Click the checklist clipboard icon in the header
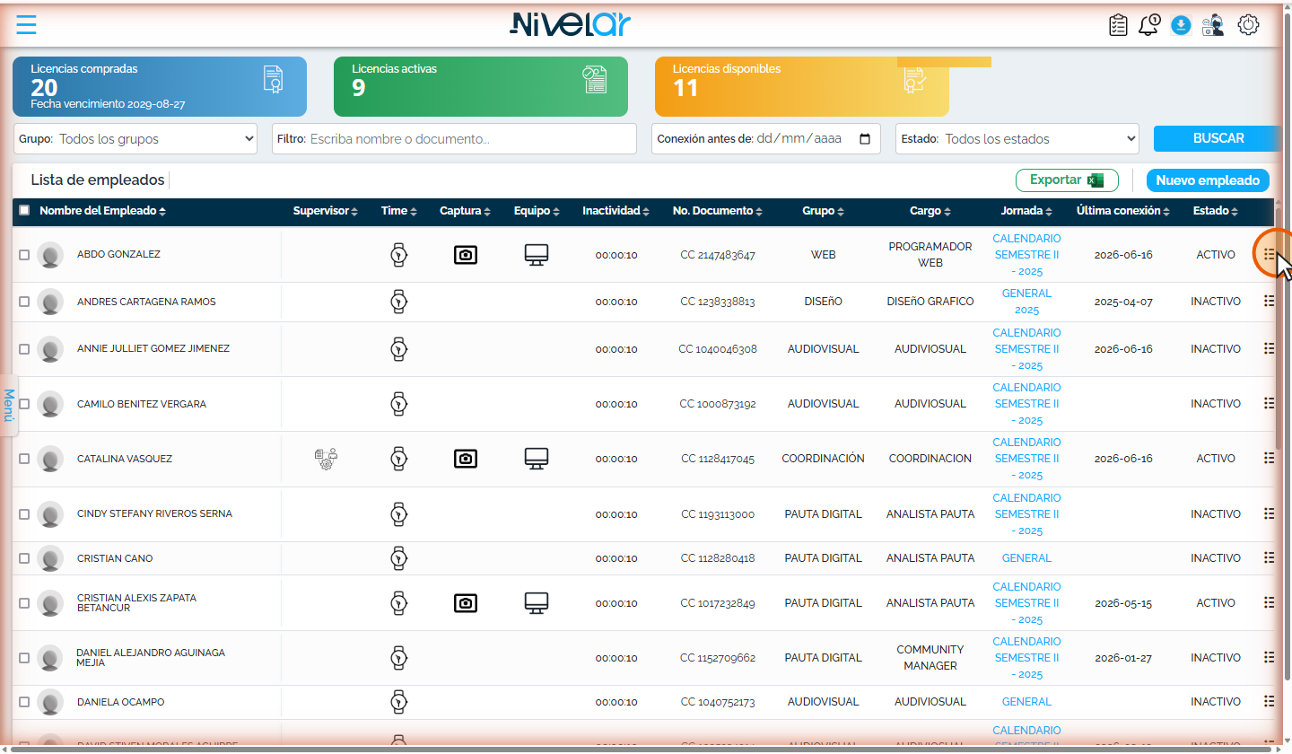The image size is (1292, 754). coord(1118,25)
